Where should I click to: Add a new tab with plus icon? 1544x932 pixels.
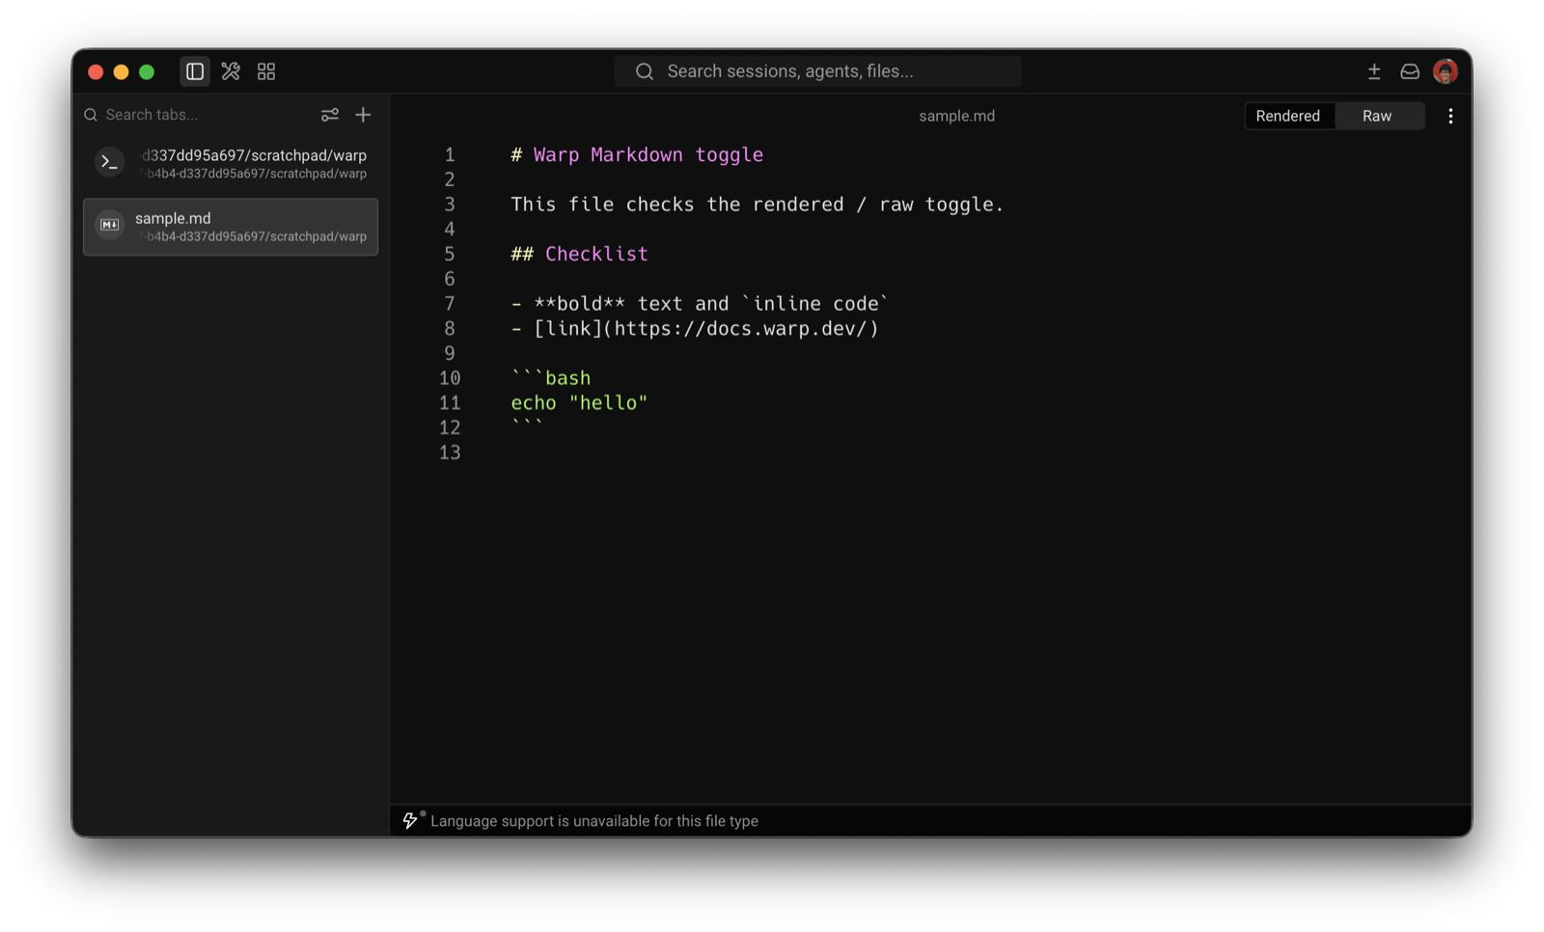point(363,115)
